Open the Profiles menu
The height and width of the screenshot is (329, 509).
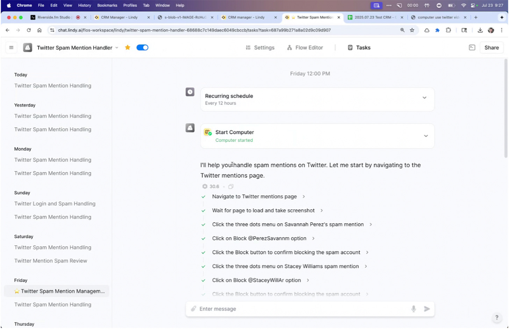point(130,5)
